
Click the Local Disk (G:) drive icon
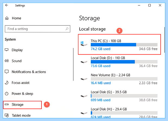84,96
